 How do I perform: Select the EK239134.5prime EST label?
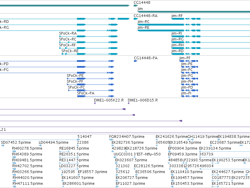click(215, 148)
